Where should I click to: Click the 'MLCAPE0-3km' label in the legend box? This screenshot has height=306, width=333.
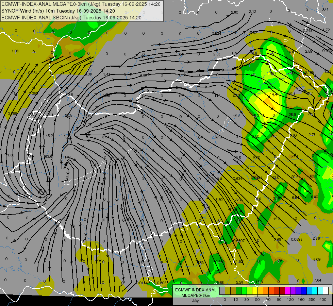click(x=196, y=295)
